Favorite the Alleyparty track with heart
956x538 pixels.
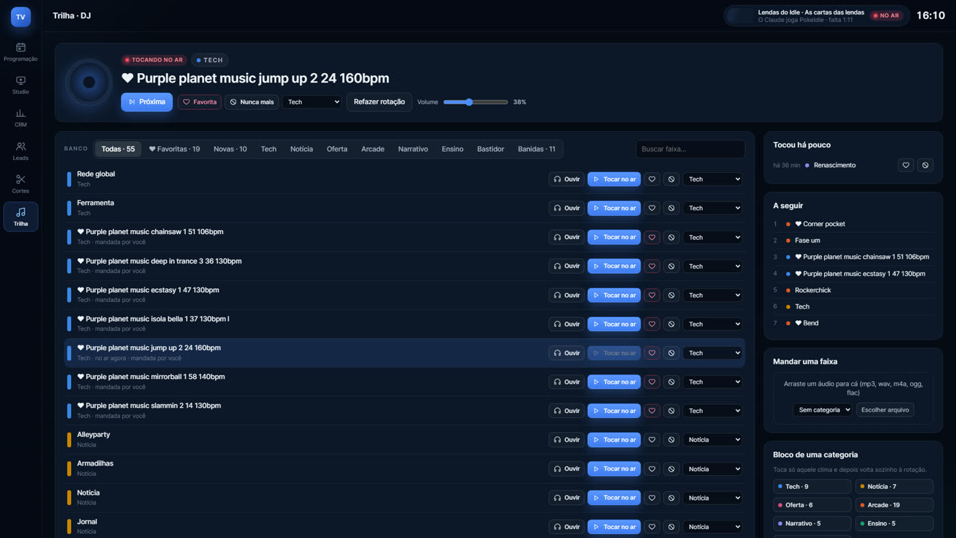pos(652,440)
